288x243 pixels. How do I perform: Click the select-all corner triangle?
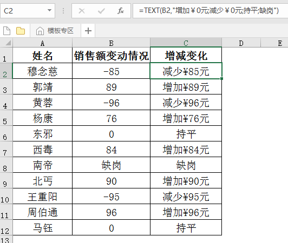coord(8,43)
